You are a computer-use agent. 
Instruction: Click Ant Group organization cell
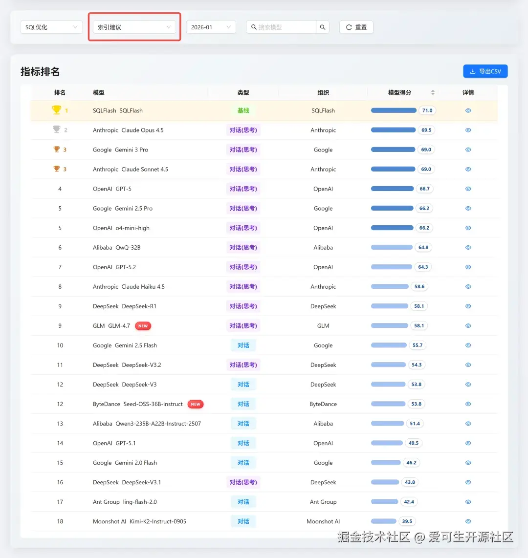(323, 502)
